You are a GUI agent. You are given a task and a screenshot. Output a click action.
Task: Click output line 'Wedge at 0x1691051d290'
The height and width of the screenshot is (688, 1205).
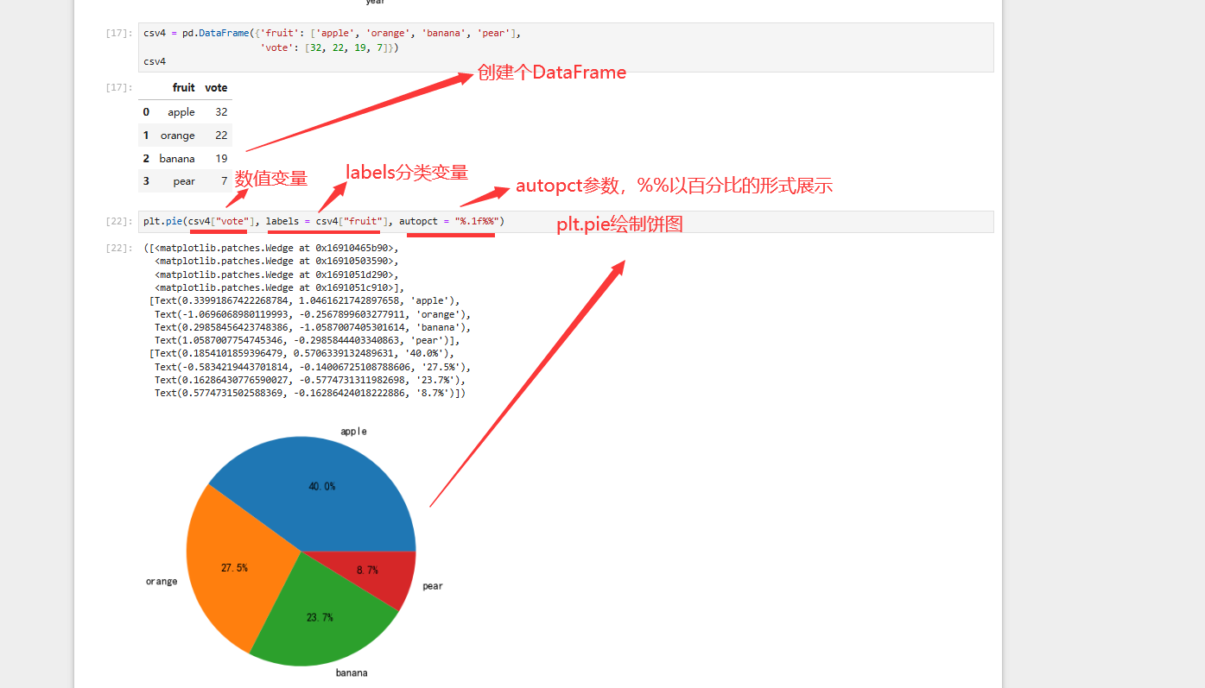coord(276,275)
